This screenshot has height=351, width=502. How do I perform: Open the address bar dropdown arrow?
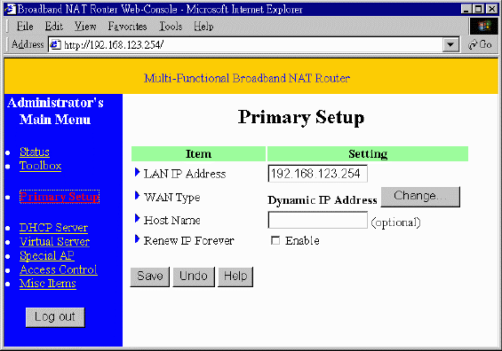[450, 44]
